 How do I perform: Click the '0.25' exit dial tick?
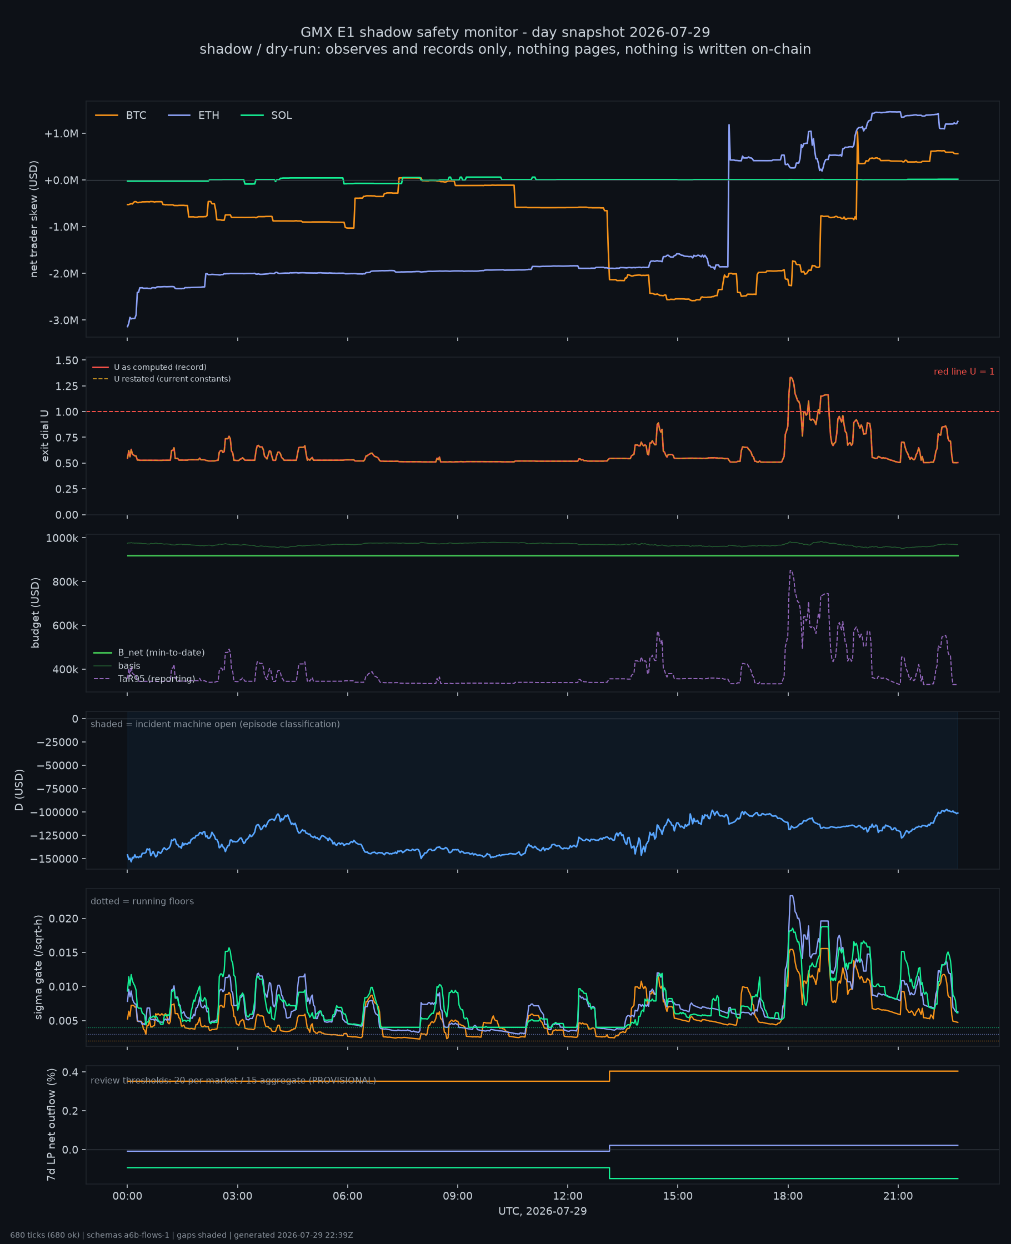[x=67, y=489]
